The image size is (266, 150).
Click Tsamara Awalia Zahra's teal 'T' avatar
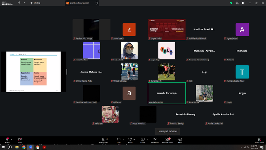(x=242, y=72)
